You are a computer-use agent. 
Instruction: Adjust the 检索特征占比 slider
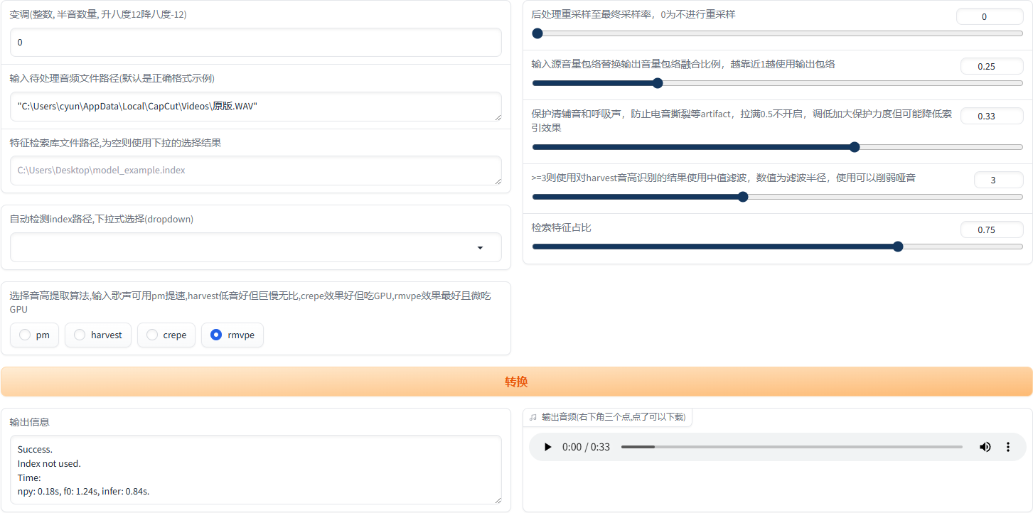pos(777,247)
